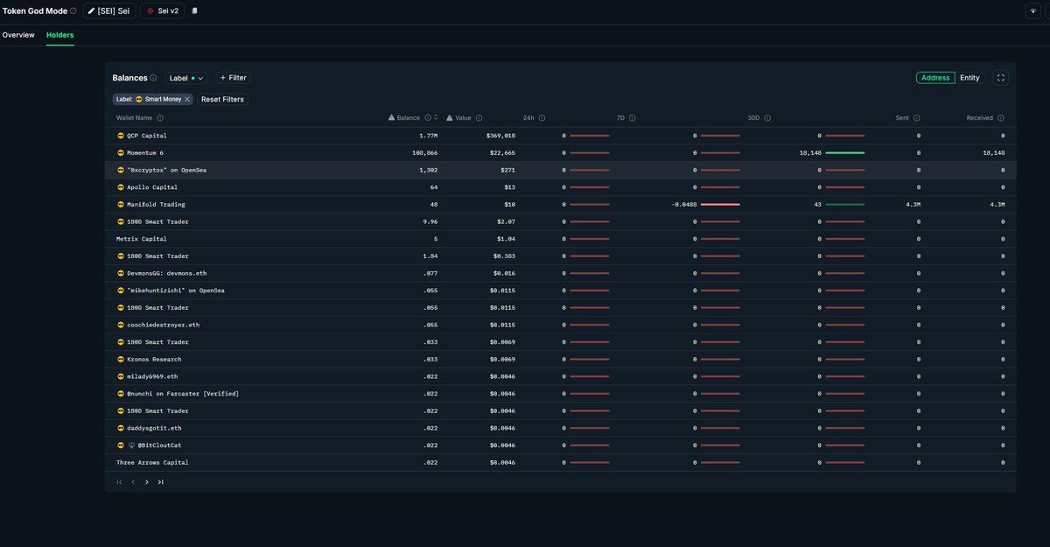Show info tooltip for Balance column
1050x547 pixels.
point(428,118)
